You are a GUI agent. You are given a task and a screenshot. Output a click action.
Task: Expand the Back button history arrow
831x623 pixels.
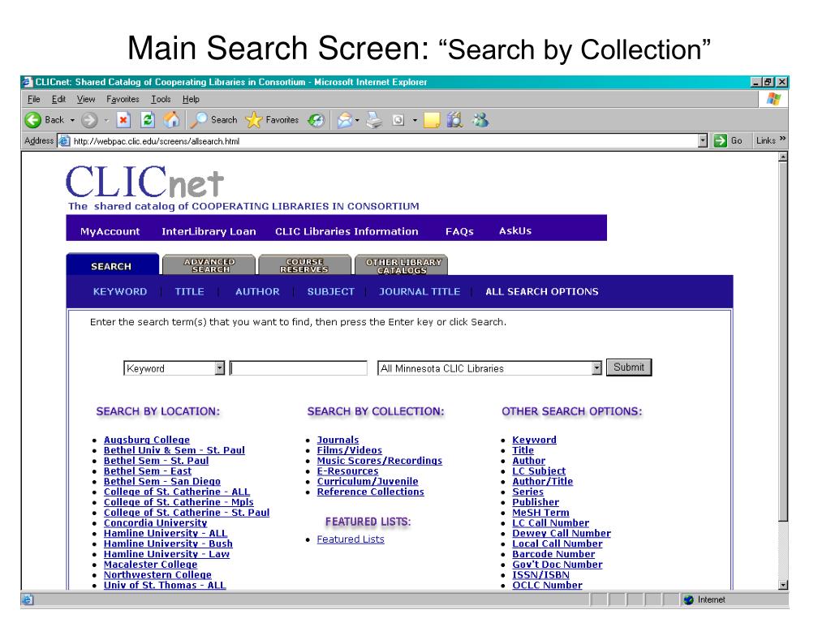72,120
